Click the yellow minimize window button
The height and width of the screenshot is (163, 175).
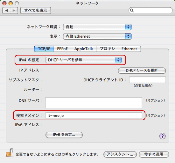point(10,3)
